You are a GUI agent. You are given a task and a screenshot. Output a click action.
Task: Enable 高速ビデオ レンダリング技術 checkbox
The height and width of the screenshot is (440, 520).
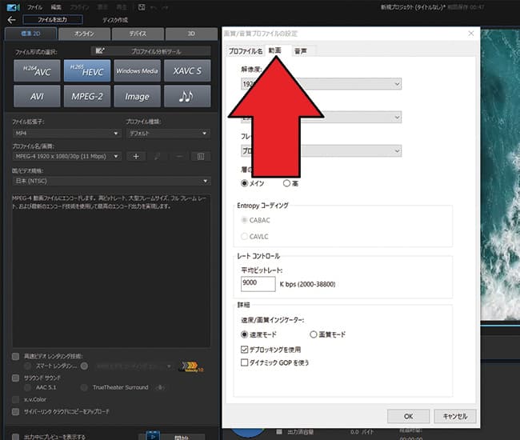(x=15, y=357)
